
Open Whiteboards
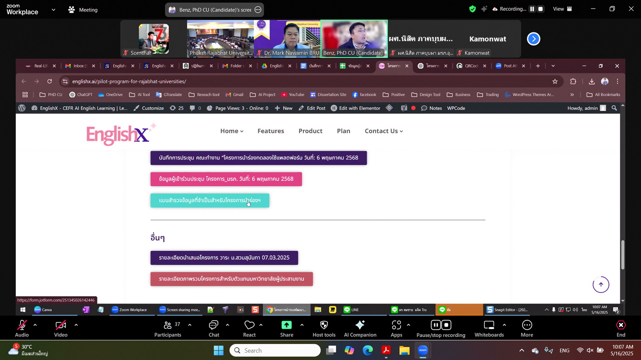tap(489, 328)
